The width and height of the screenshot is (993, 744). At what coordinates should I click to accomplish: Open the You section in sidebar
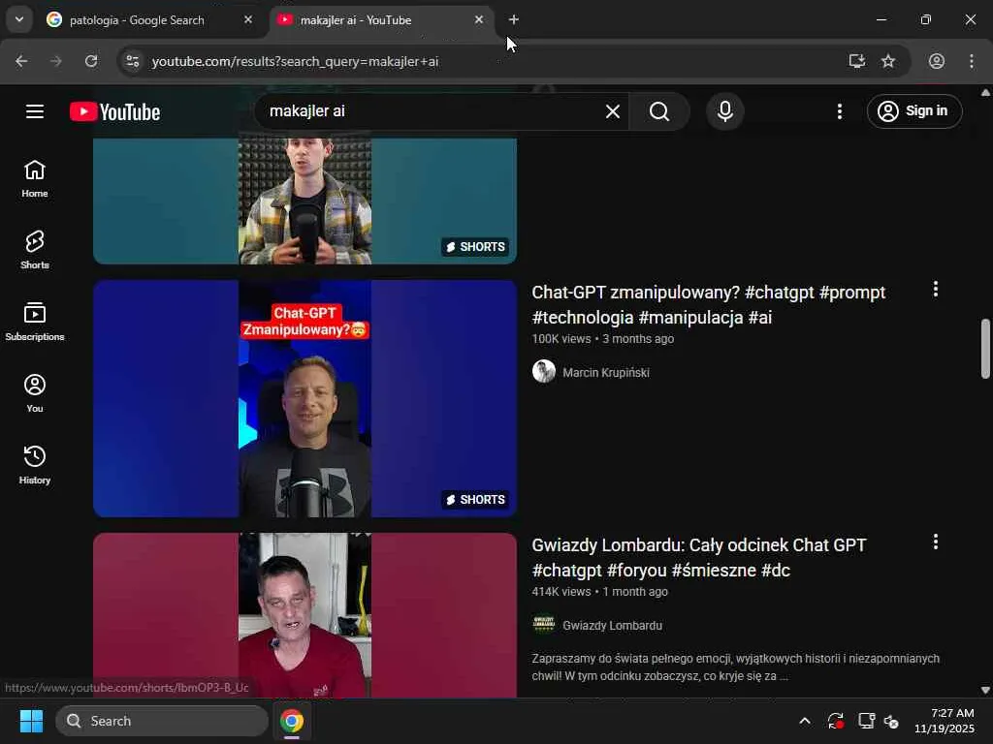(35, 393)
